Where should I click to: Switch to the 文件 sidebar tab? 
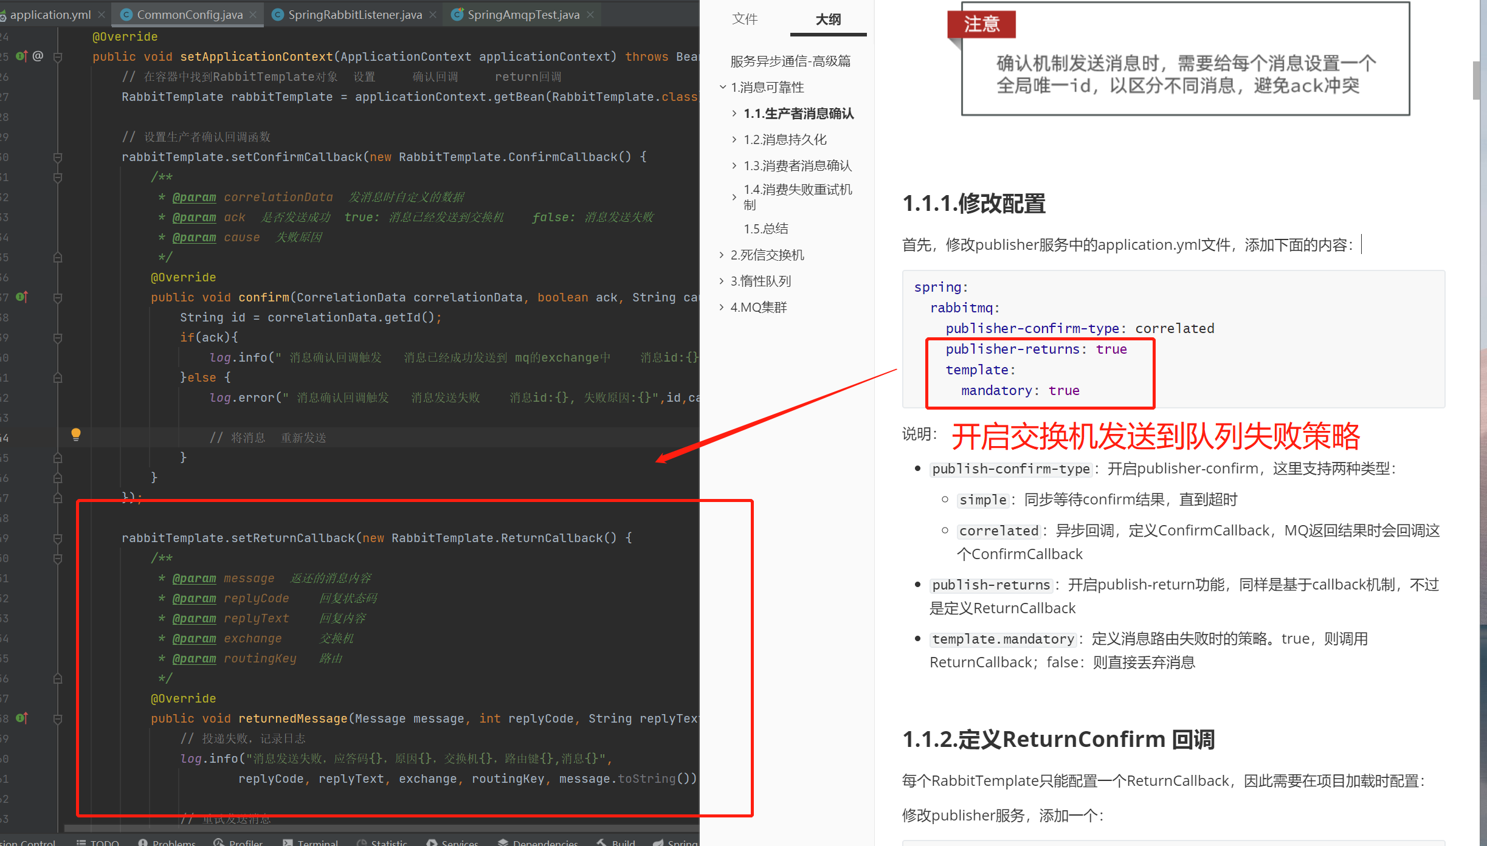(x=745, y=19)
